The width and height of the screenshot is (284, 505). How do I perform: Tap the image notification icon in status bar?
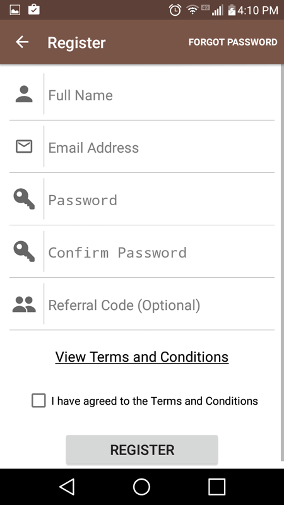(15, 10)
